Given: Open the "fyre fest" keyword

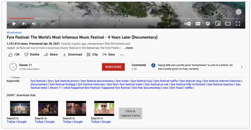Looking at the screenshot, I should point(112,84).
